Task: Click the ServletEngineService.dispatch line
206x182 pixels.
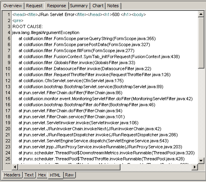Action: tap(94, 141)
